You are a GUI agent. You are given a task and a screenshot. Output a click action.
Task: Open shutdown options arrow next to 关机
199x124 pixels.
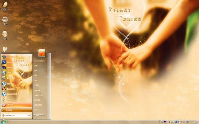pyautogui.click(x=43, y=115)
